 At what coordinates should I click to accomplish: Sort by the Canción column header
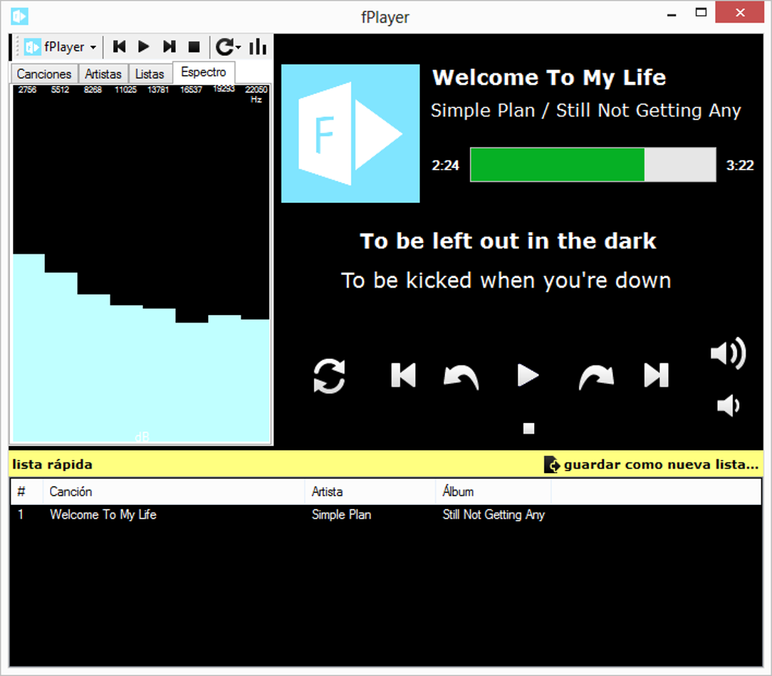pyautogui.click(x=173, y=491)
